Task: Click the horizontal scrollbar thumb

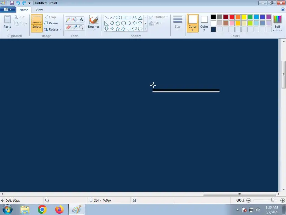Action: point(239,194)
